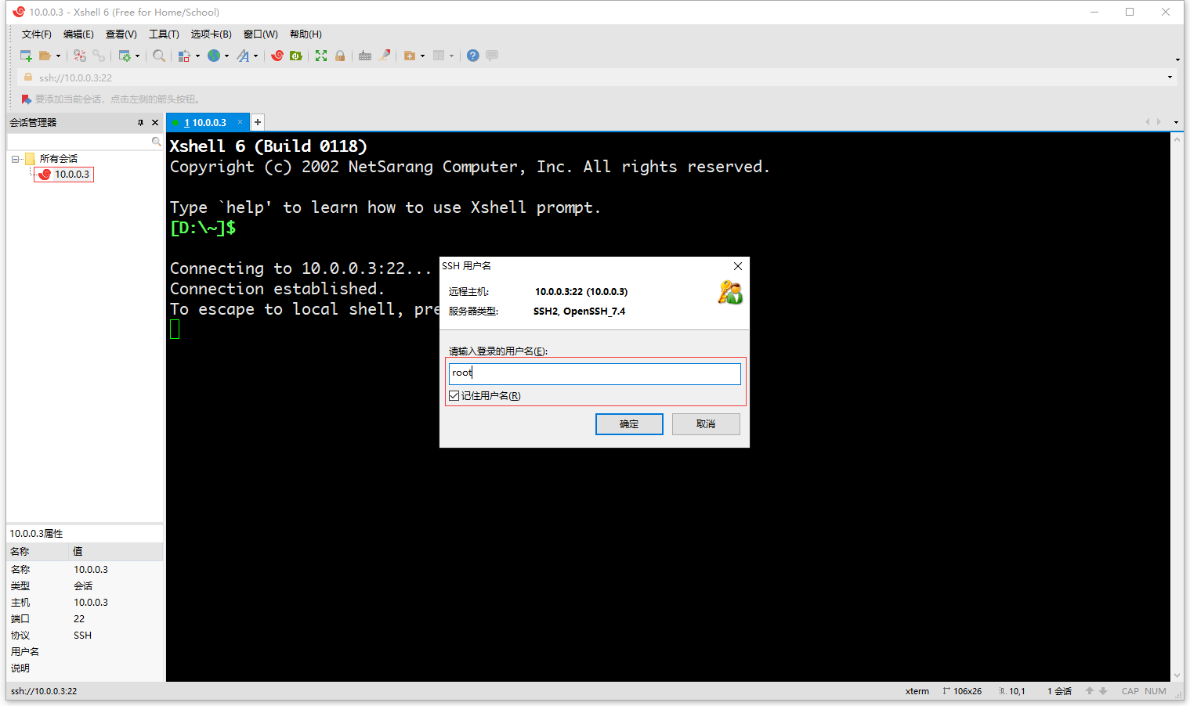Open session Properties gear icon

125,56
